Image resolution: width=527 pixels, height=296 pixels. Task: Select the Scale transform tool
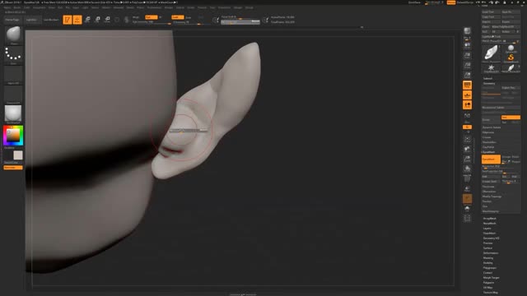coord(97,20)
